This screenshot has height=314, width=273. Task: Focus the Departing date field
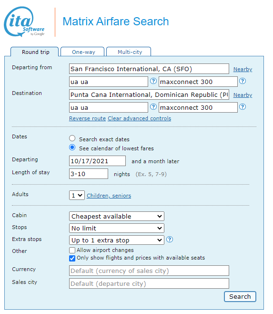tap(97, 161)
